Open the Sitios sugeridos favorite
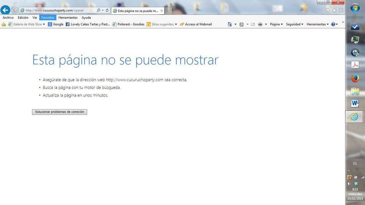This screenshot has width=365, height=205. [x=160, y=24]
